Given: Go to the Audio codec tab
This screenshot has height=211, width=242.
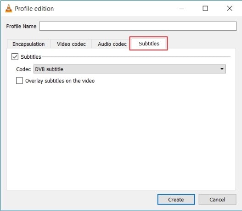Looking at the screenshot, I should pyautogui.click(x=112, y=44).
